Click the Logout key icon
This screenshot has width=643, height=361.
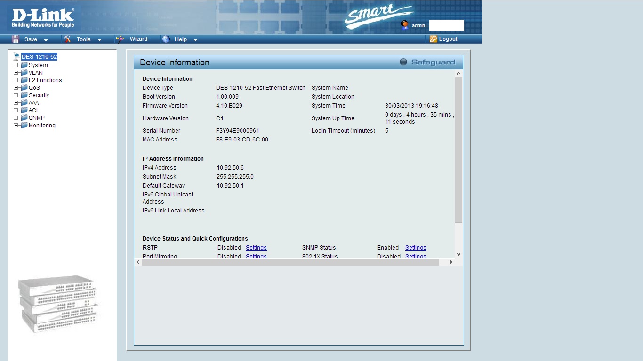[x=434, y=39]
